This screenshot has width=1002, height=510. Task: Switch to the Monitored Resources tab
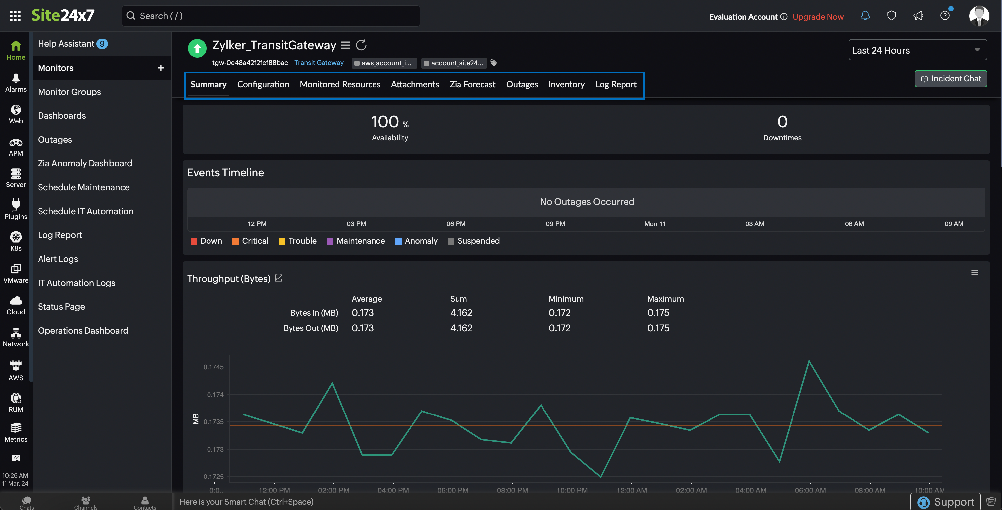(x=340, y=84)
